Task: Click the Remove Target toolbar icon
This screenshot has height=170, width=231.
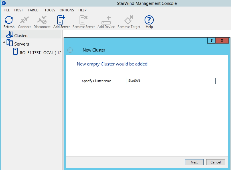Action: click(129, 22)
